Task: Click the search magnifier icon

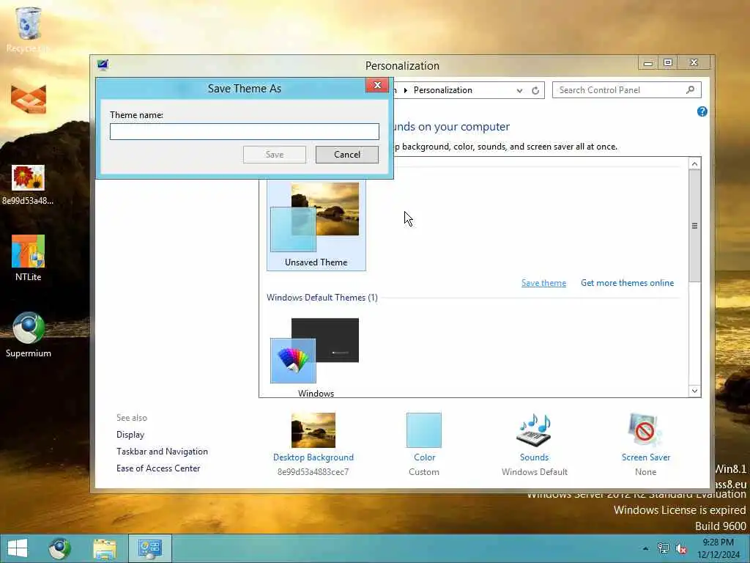Action: 690,90
